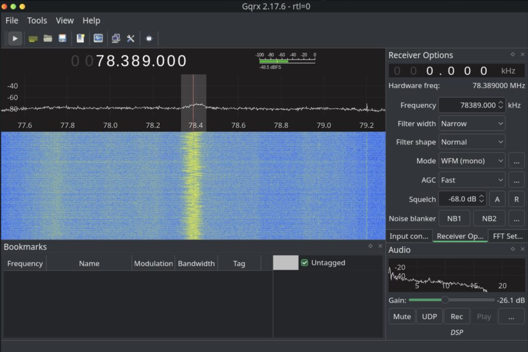Click the Squelch auto A button
The height and width of the screenshot is (352, 528).
(x=497, y=199)
